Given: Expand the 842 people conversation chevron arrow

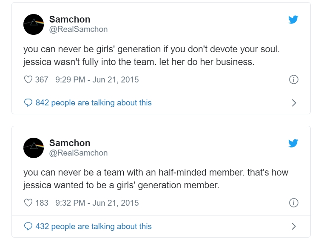Looking at the screenshot, I should point(293,103).
